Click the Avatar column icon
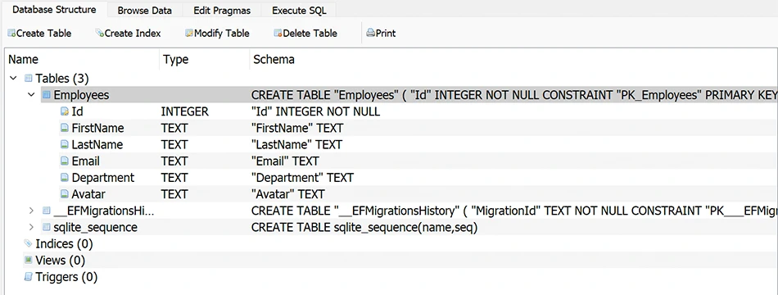778x295 pixels. coord(65,193)
